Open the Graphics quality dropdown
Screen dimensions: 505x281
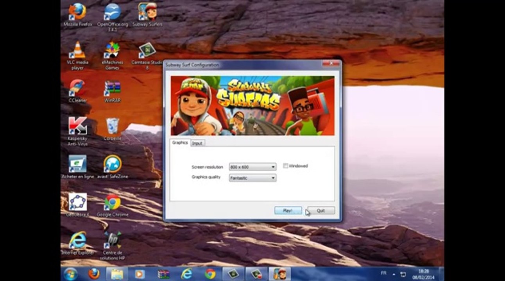point(252,178)
